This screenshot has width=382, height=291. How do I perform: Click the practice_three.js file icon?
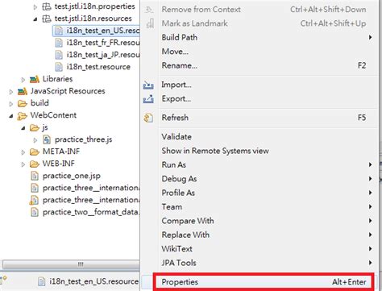pyautogui.click(x=47, y=139)
